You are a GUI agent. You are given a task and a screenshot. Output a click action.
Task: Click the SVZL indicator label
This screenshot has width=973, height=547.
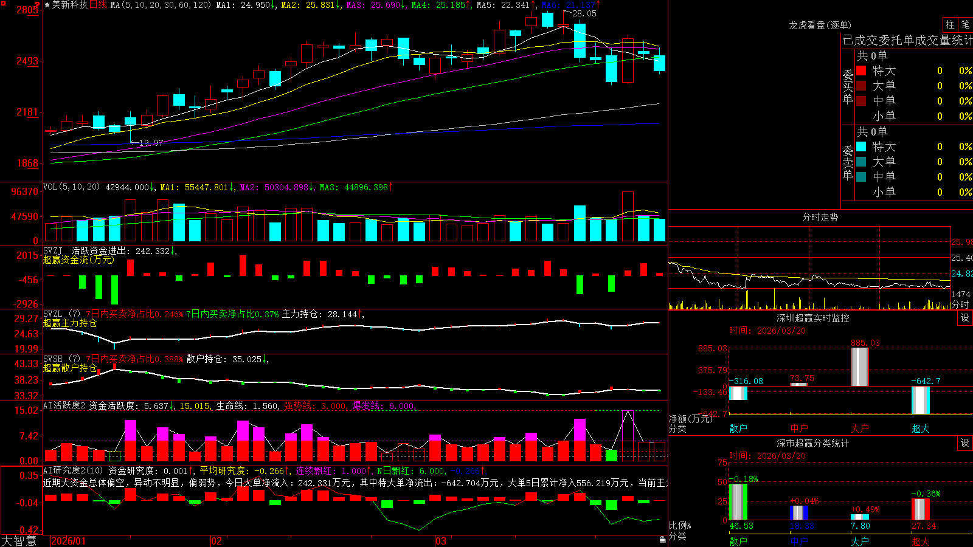(x=62, y=314)
